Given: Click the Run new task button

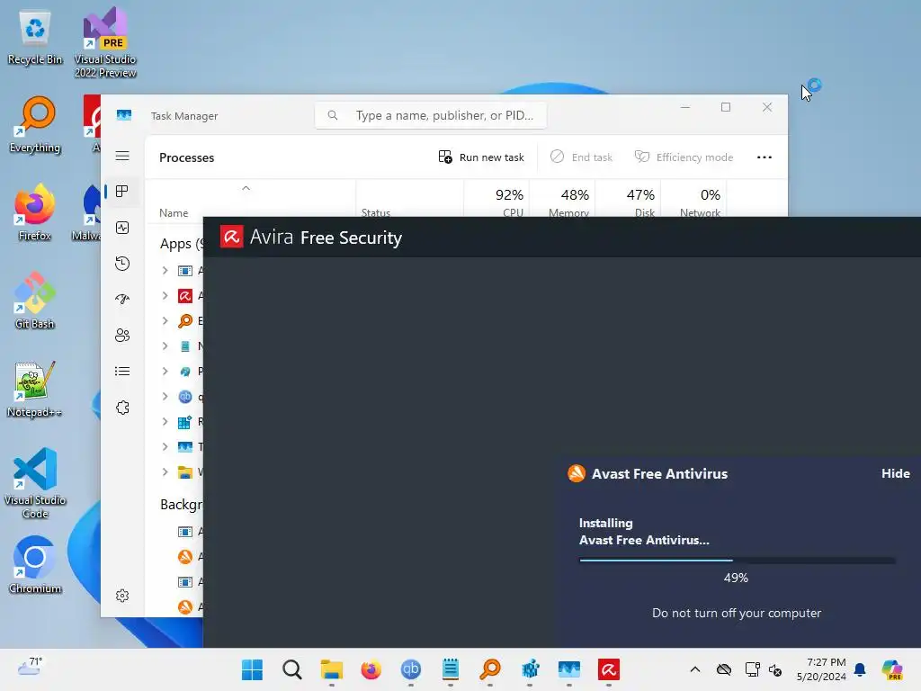Looking at the screenshot, I should point(481,157).
